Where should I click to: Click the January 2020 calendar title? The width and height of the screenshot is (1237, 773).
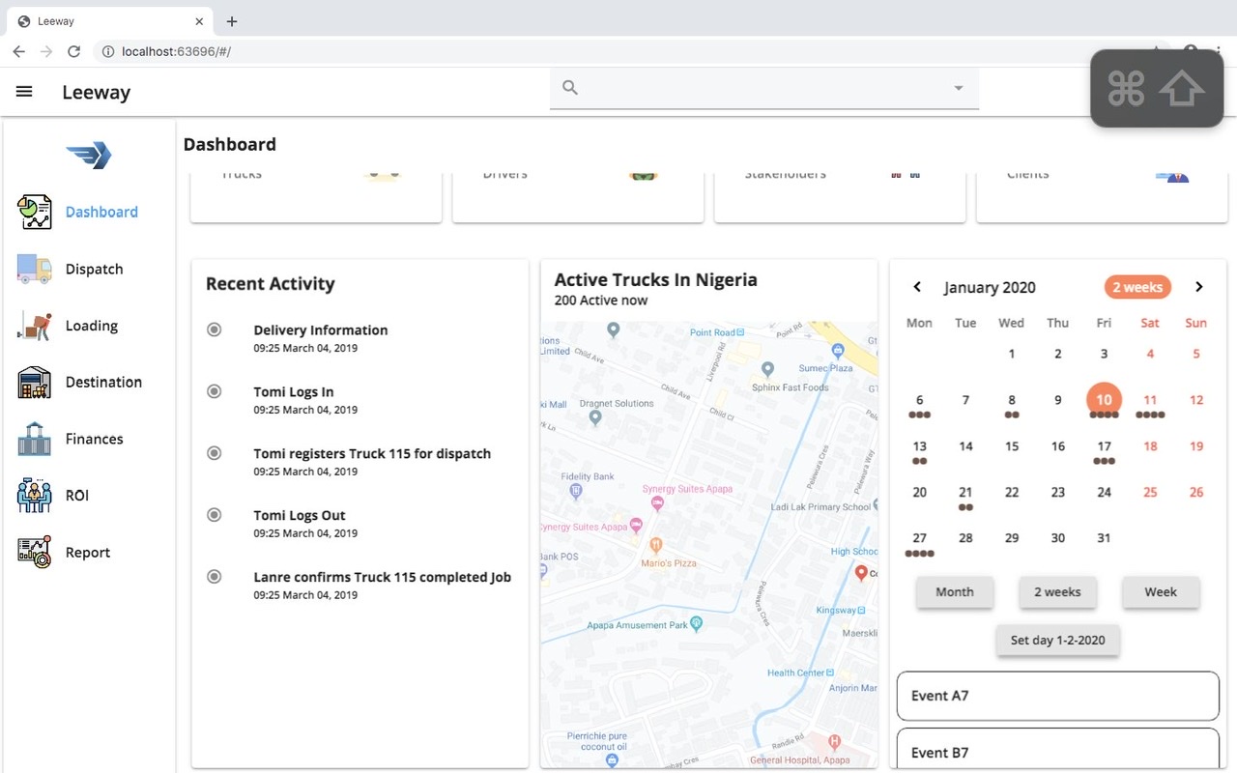click(x=990, y=287)
